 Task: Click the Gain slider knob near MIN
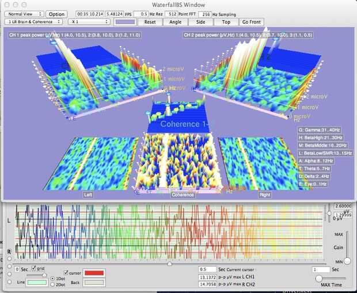[x=347, y=261]
